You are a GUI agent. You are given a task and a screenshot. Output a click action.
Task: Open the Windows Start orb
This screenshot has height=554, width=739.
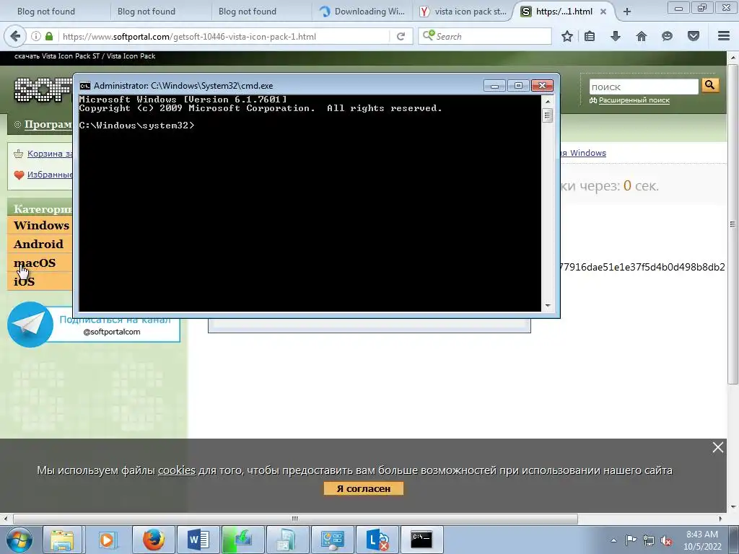tap(19, 540)
